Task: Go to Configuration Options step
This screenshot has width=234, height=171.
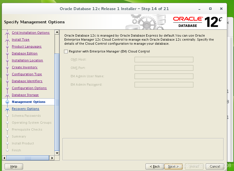Action: click(x=29, y=88)
